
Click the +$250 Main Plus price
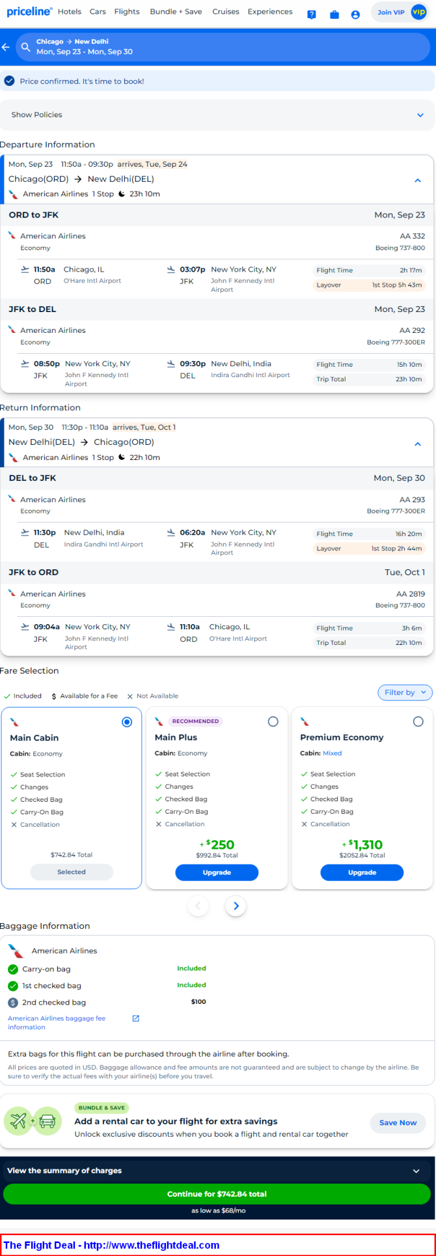[x=217, y=845]
